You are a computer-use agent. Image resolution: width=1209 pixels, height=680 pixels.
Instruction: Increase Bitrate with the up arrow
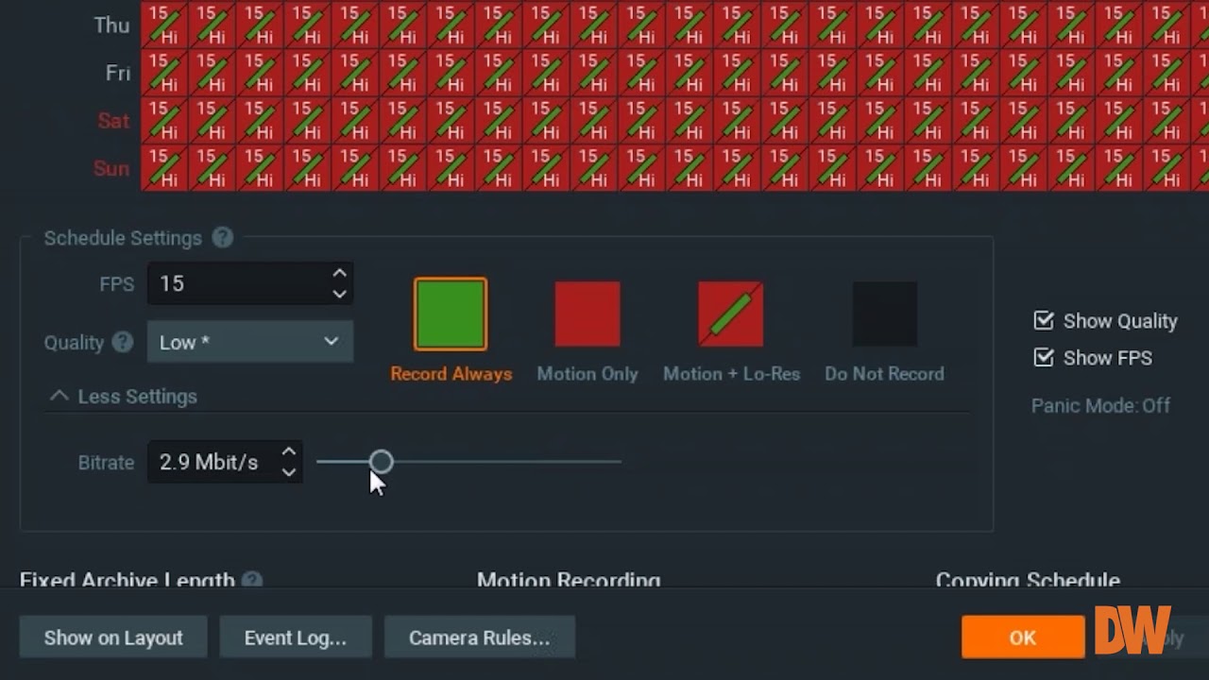[x=289, y=452]
